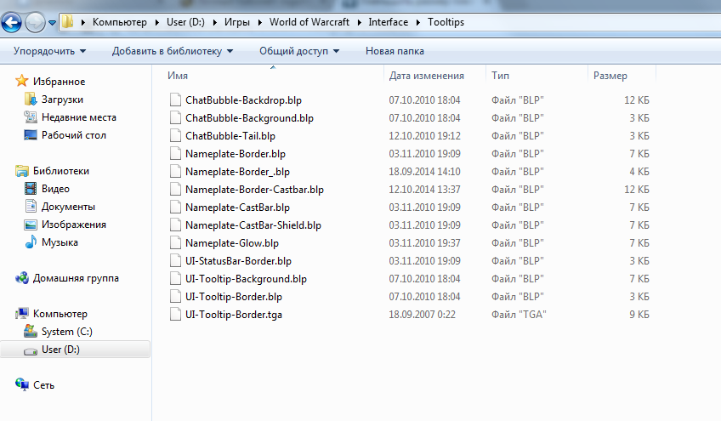Click the Недавние места icon

click(31, 117)
